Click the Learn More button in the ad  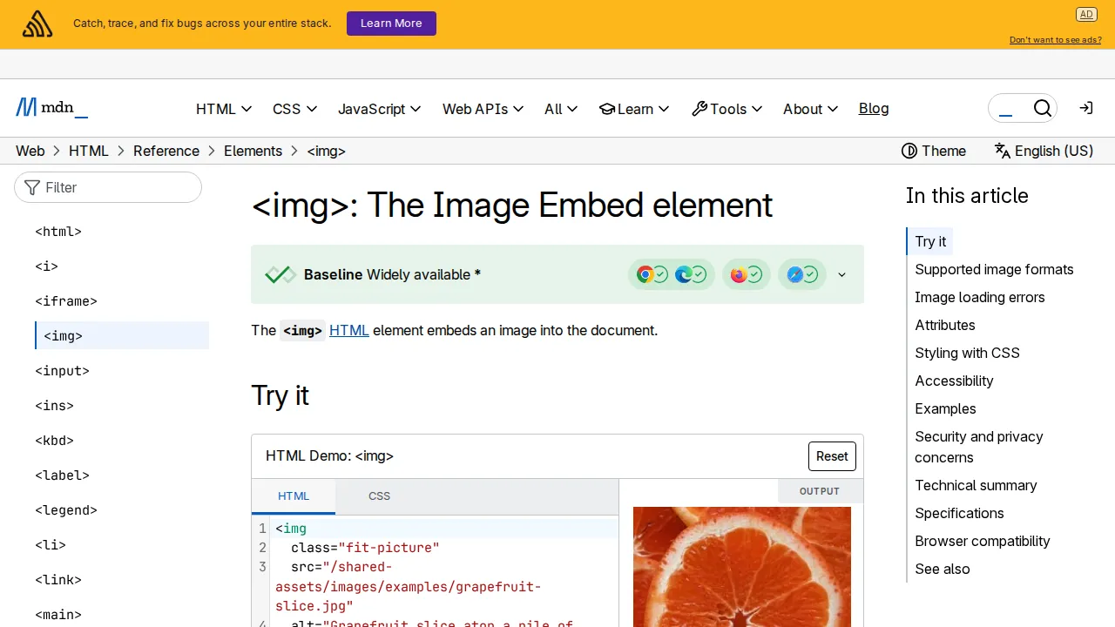(x=391, y=24)
